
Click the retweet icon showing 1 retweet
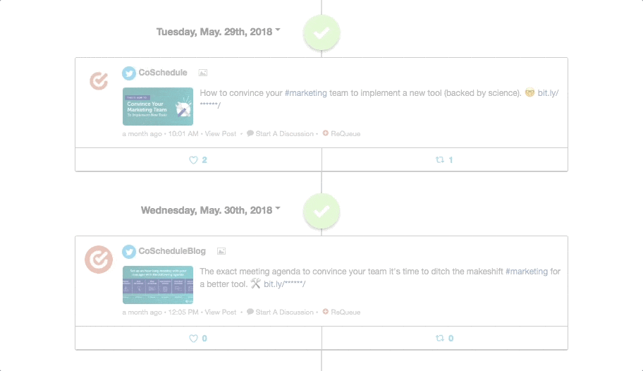[x=440, y=159]
